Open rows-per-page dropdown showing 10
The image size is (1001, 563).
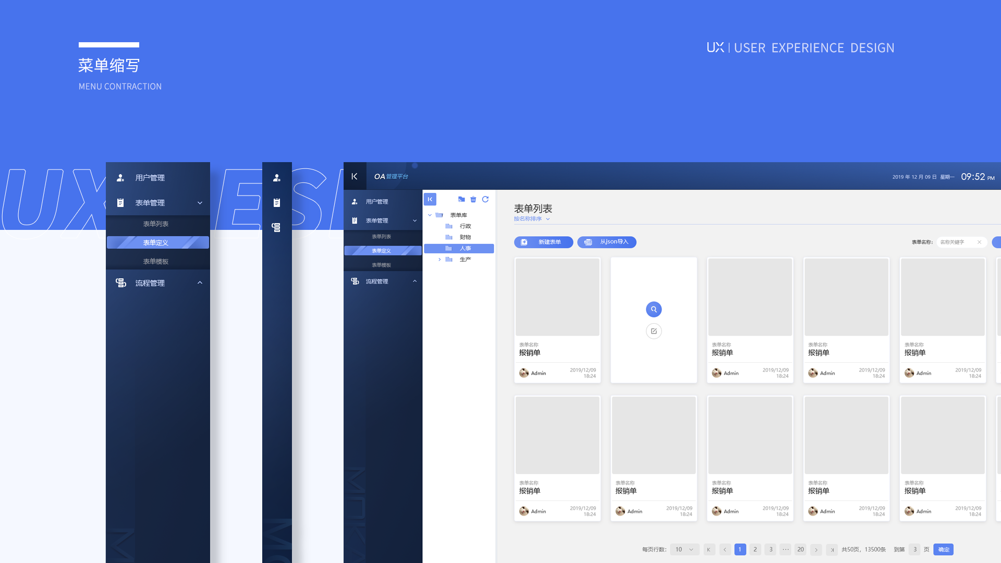685,549
